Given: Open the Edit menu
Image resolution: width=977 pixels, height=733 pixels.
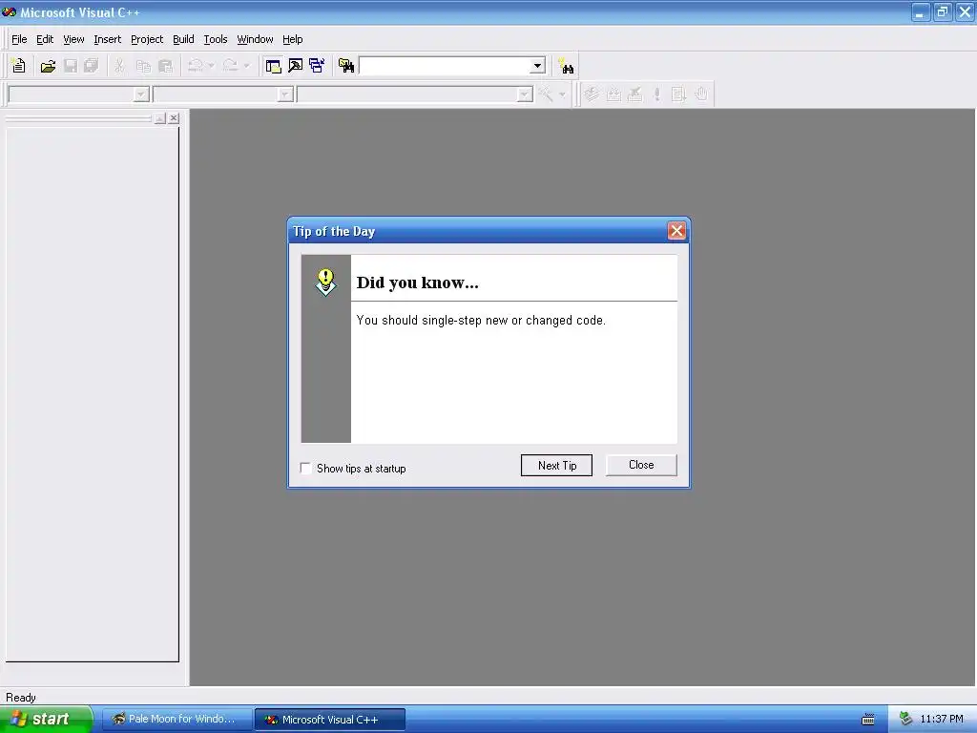Looking at the screenshot, I should tap(45, 39).
